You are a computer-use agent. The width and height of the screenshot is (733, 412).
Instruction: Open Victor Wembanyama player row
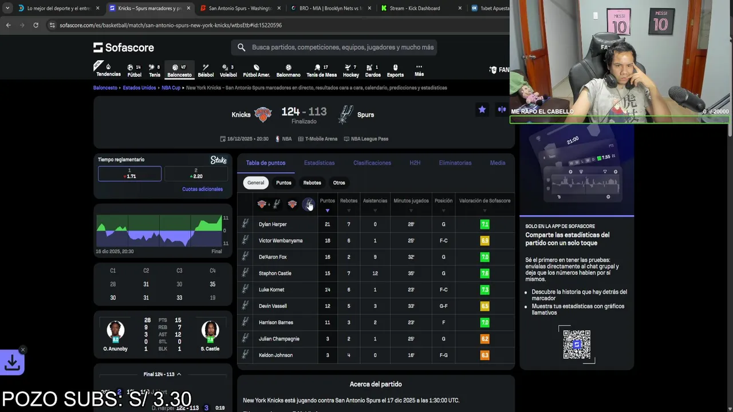click(376, 240)
